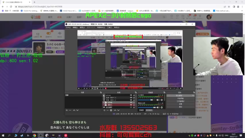Expand the red highlighted group in Sources list
This screenshot has width=245, height=138.
(x=103, y=105)
